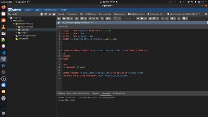
Task: Open the Archivo menu
Action: click(x=28, y=10)
